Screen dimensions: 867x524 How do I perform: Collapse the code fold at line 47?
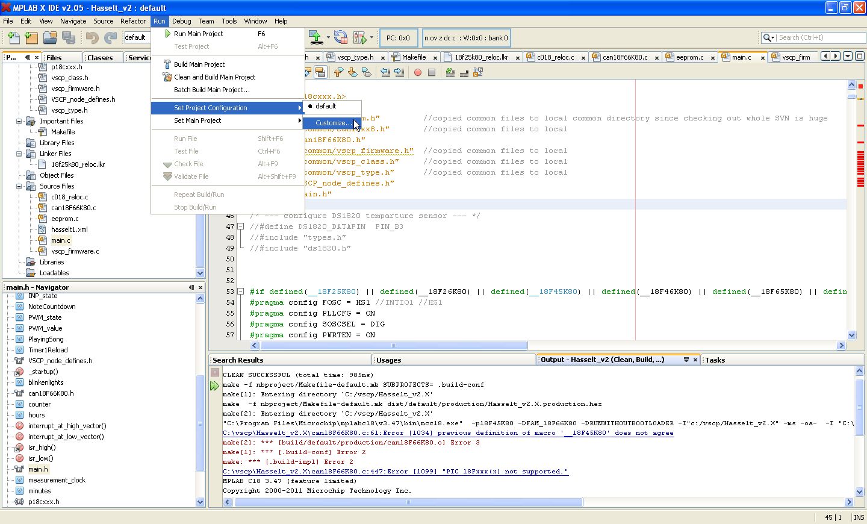[x=240, y=226]
